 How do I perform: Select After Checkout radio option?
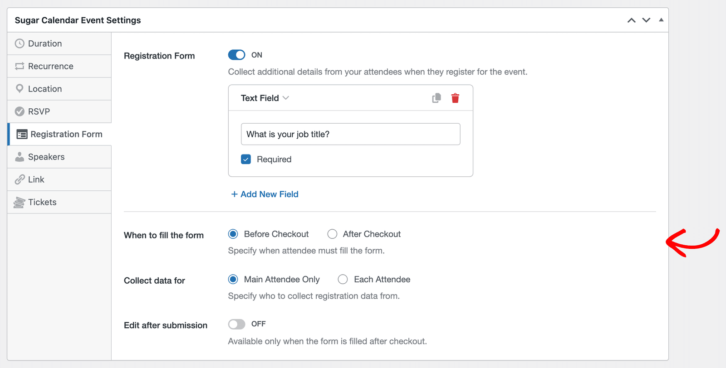tap(332, 234)
